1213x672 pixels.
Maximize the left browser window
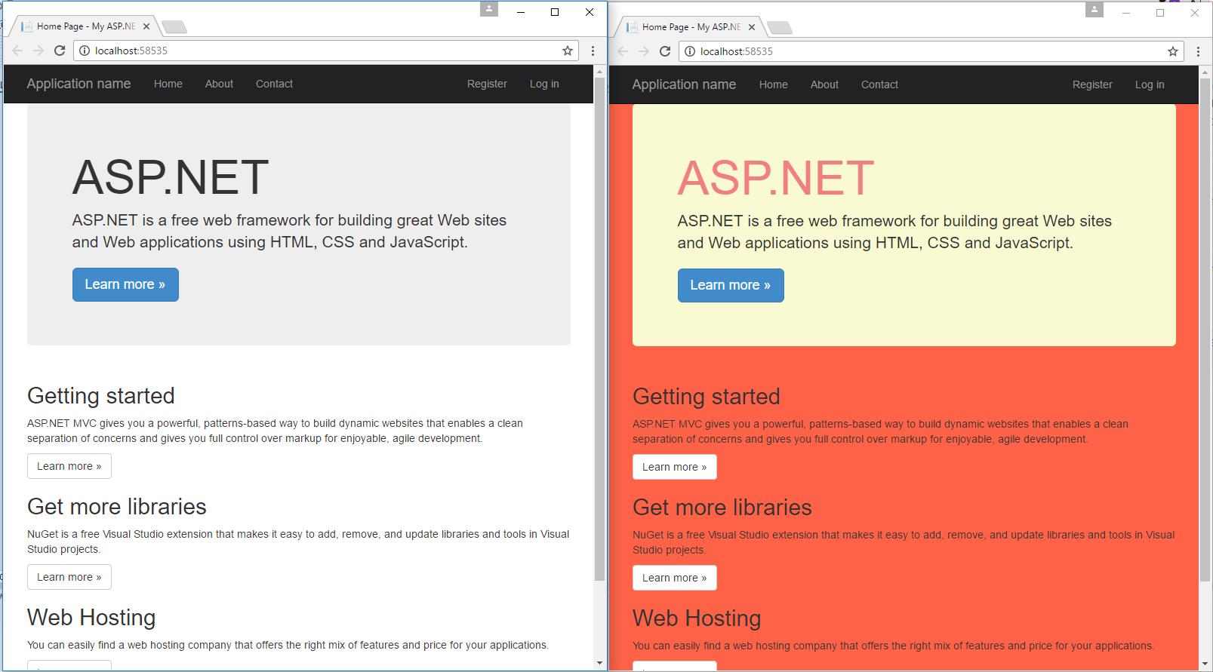tap(555, 12)
